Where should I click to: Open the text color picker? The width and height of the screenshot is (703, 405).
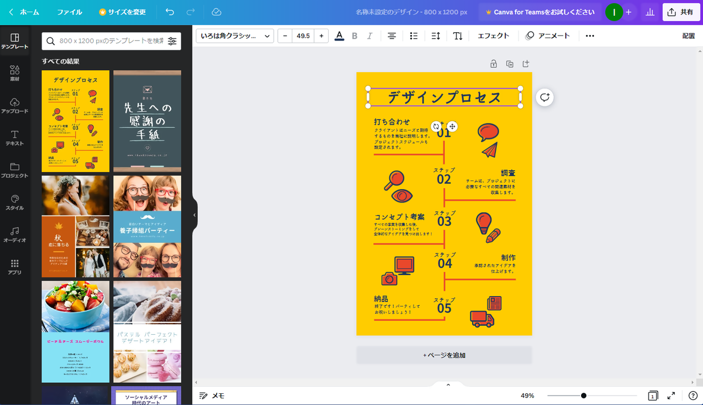pyautogui.click(x=339, y=36)
